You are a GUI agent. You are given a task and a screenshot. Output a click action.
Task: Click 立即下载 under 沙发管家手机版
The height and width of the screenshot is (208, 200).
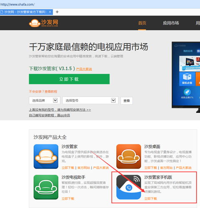click(x=150, y=198)
